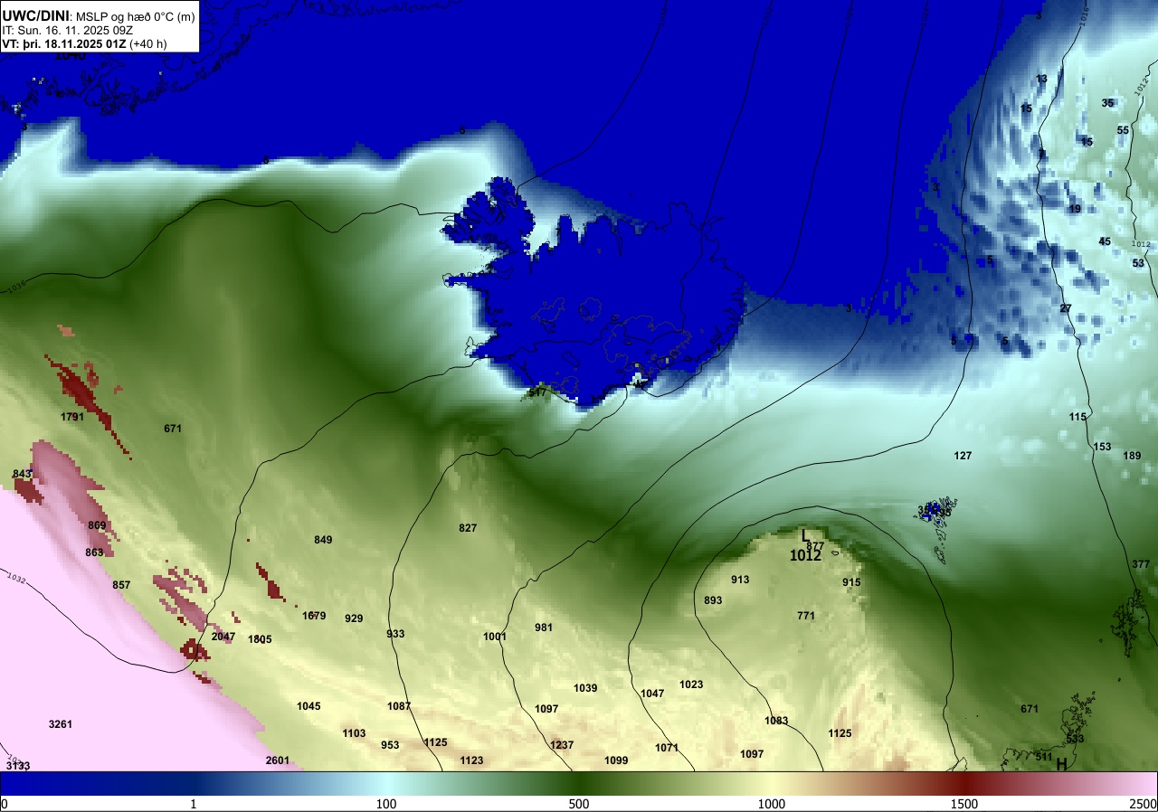Click the 915 height value
The image size is (1158, 812).
coord(851,582)
